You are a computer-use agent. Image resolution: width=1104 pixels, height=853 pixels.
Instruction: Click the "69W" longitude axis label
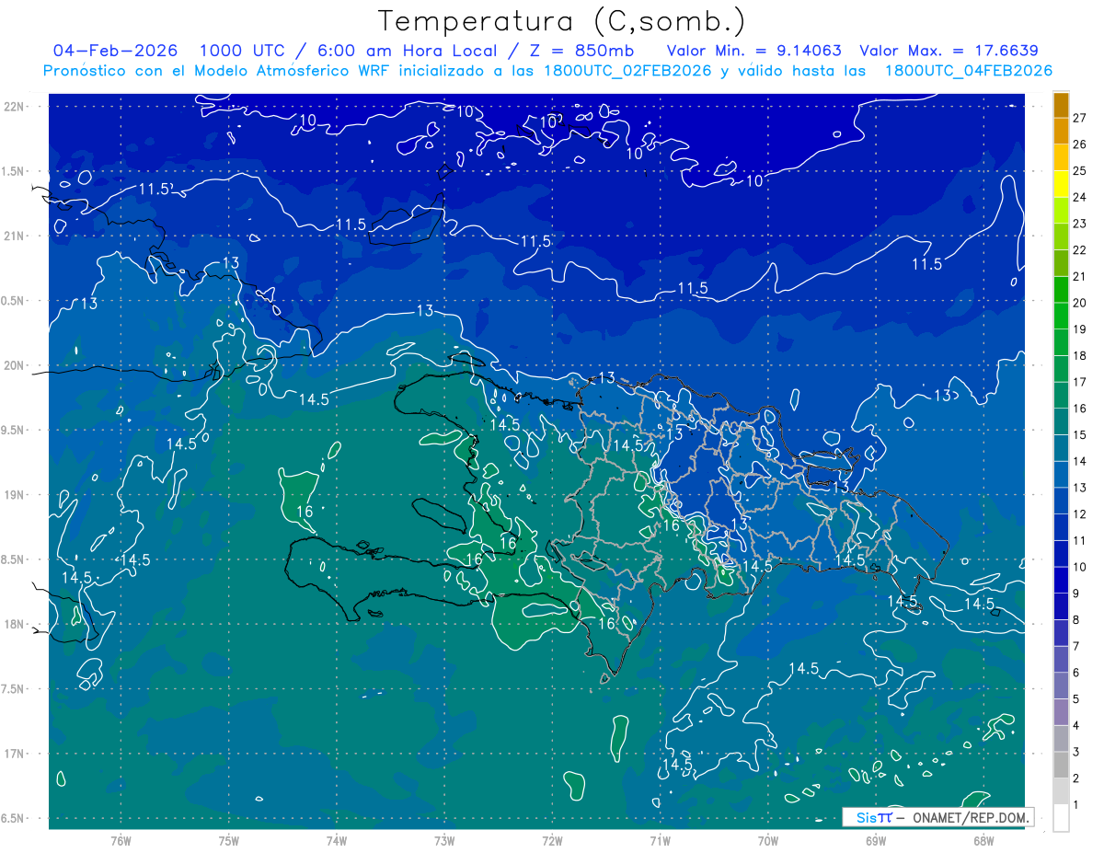[x=876, y=840]
